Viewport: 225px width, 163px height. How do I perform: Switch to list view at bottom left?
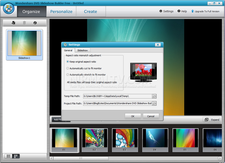(9, 156)
